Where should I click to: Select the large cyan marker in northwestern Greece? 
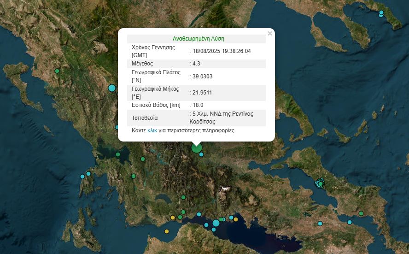point(112,88)
